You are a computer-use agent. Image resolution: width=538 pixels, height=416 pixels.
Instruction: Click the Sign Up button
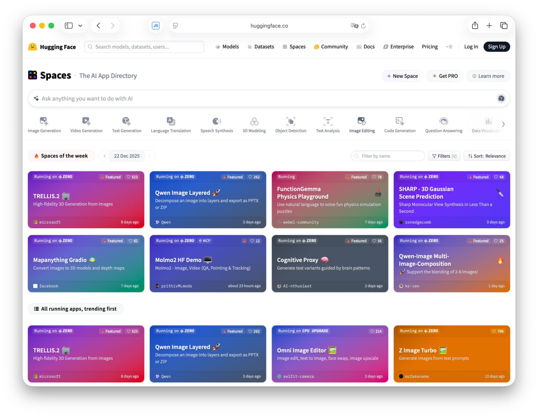[x=496, y=47]
